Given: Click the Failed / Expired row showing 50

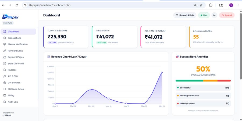Looking at the screenshot, I should point(203,104).
